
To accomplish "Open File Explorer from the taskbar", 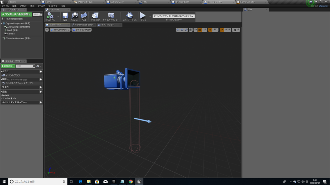I will [89, 182].
